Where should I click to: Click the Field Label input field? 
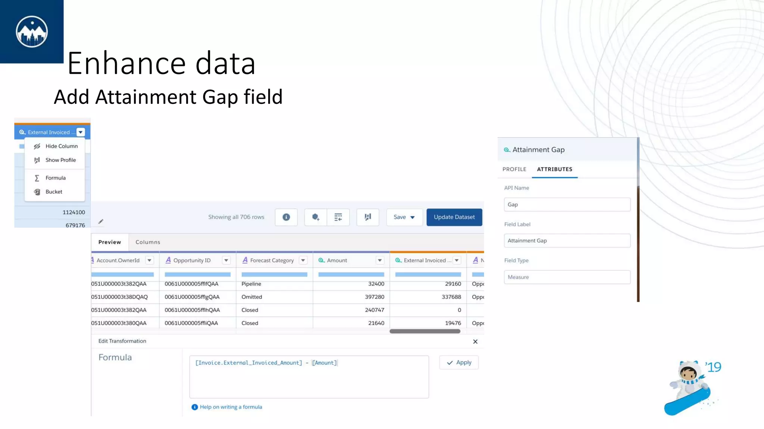[x=567, y=241]
